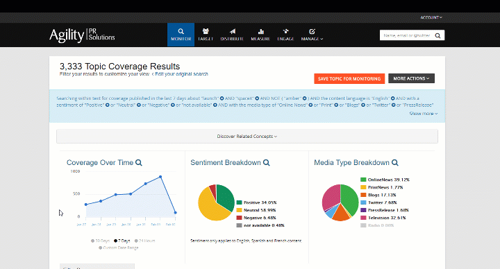This screenshot has width=500, height=269.
Task: Open the Distribute section
Action: tap(232, 35)
